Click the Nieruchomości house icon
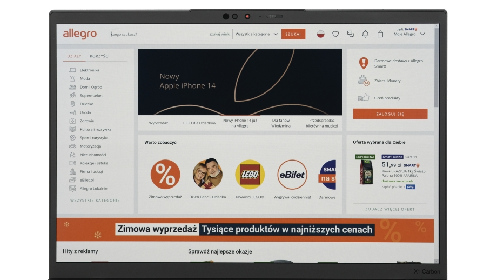Image resolution: width=497 pixels, height=280 pixels. (x=72, y=155)
